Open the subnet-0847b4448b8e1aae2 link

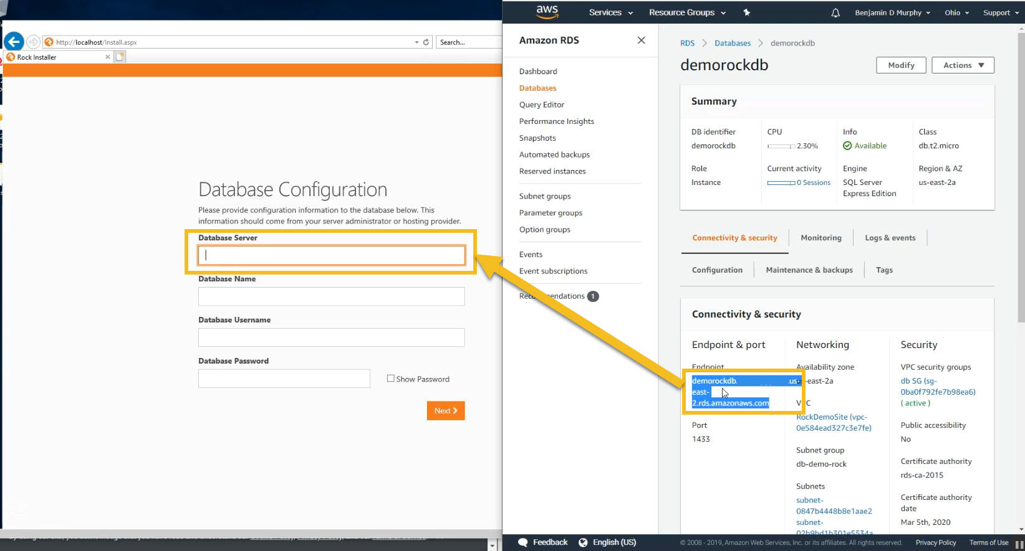tap(834, 506)
